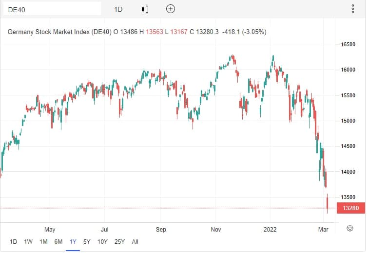Viewport: 368px width, 253px height.
Task: Switch to the 6M range
Action: [58, 241]
